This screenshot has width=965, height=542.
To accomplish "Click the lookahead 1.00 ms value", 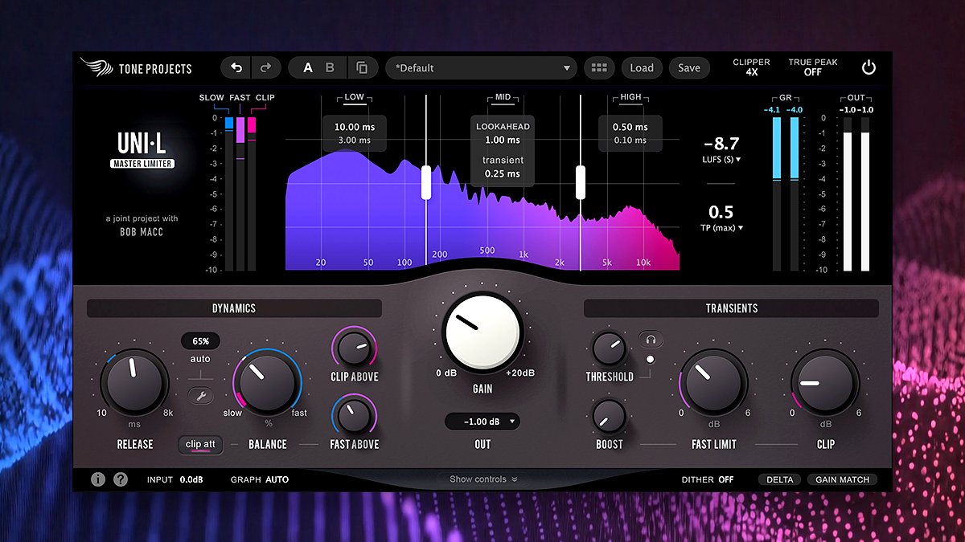I will (503, 141).
